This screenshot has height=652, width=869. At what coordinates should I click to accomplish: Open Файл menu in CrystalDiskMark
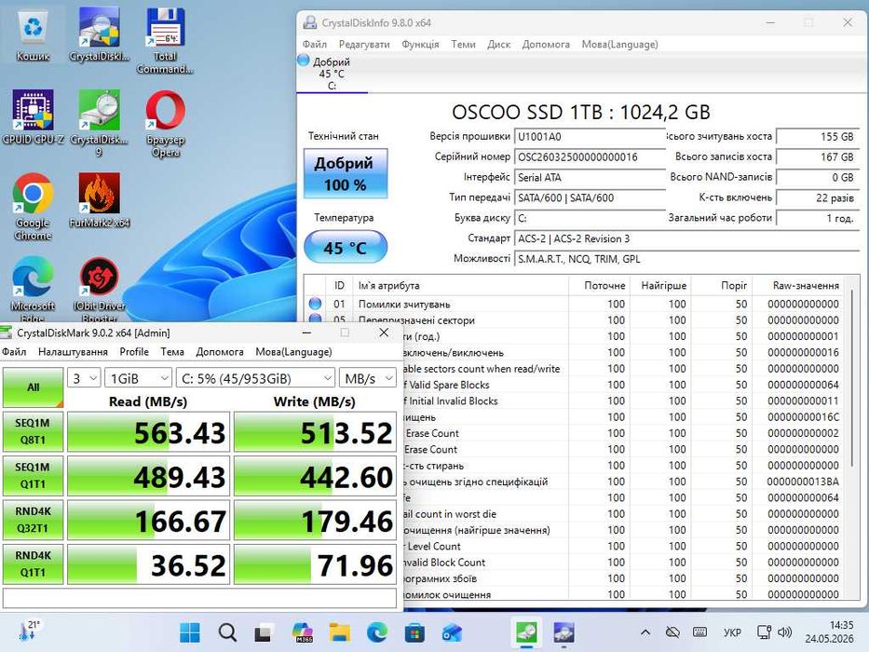(x=14, y=351)
